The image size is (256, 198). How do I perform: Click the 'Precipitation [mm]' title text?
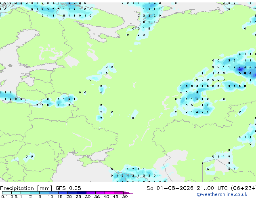tap(26, 188)
